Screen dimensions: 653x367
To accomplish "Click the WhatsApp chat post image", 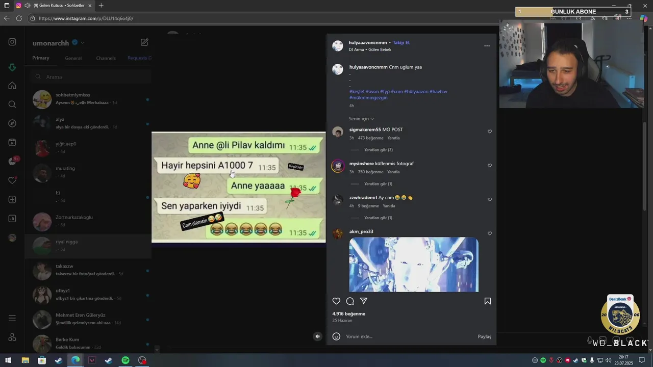I will (x=238, y=187).
